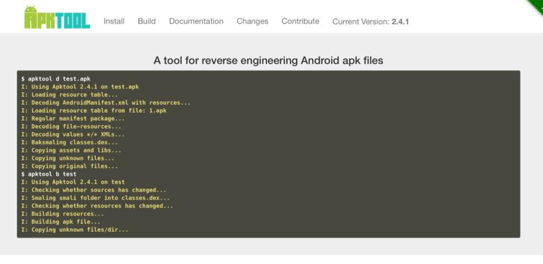Go to the Build link
Screen dimensions: 543x264
click(x=146, y=21)
